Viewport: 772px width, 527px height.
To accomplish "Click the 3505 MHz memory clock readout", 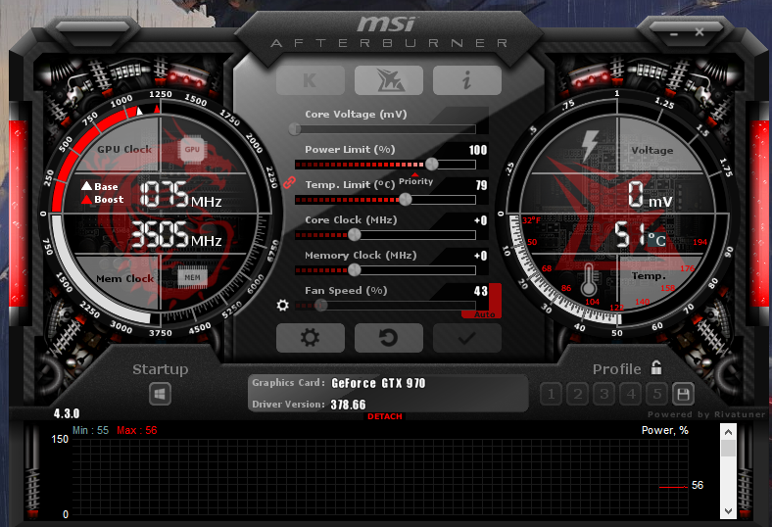I will coord(175,234).
